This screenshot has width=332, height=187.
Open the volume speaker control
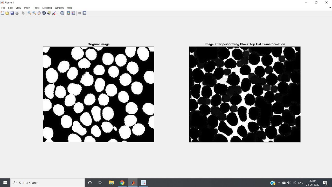click(x=289, y=183)
